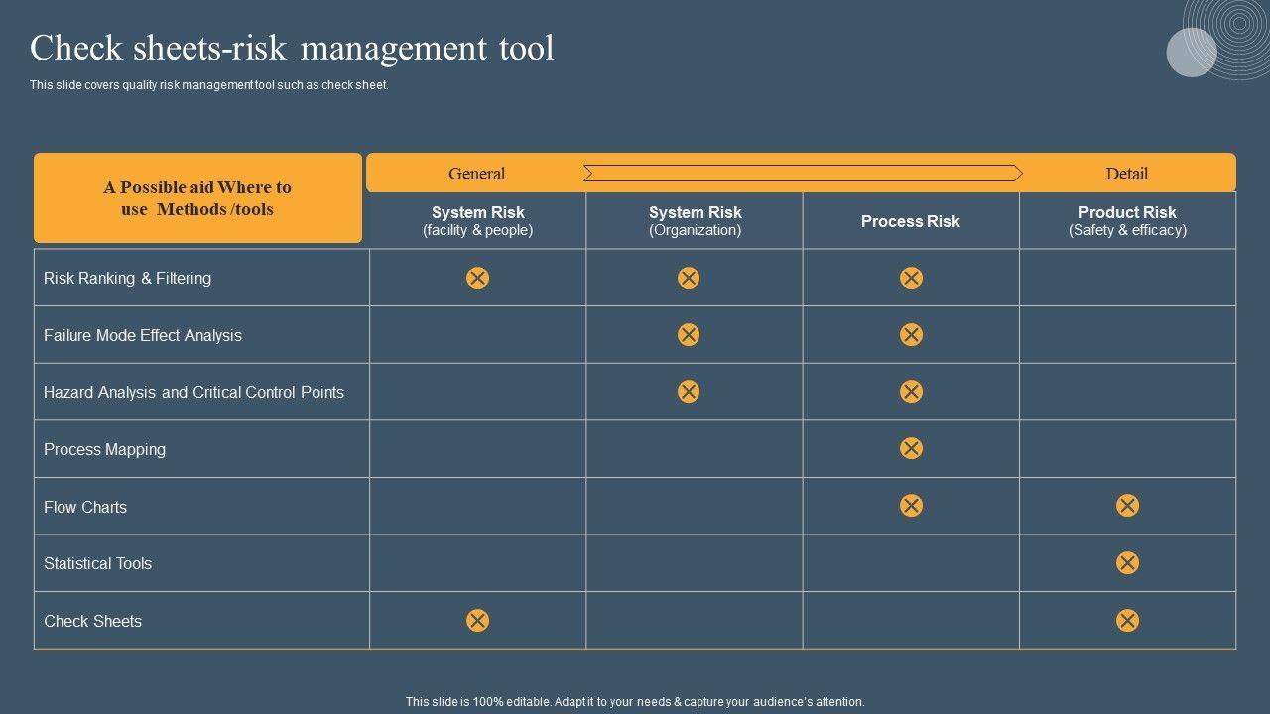Click X mark in Statistical Tools row
Screen dimensions: 1270x714
[x=1127, y=563]
